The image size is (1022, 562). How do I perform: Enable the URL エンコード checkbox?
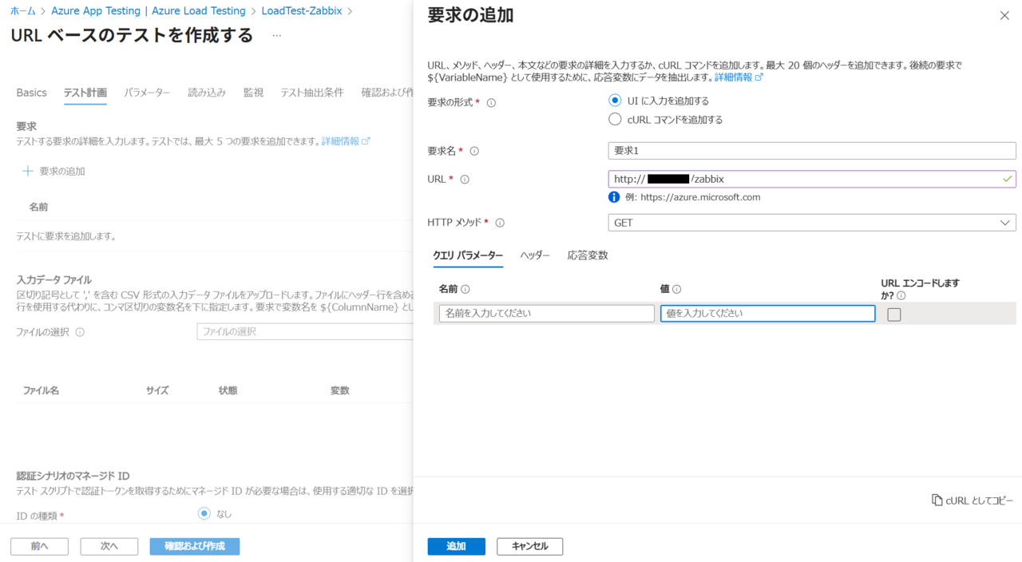894,315
